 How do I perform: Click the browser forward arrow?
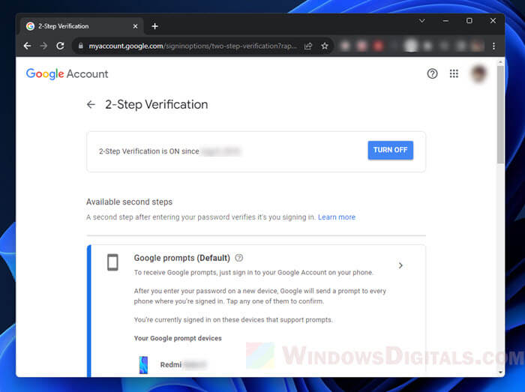[x=43, y=46]
